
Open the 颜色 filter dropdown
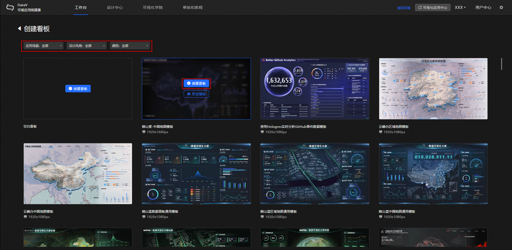coord(130,46)
